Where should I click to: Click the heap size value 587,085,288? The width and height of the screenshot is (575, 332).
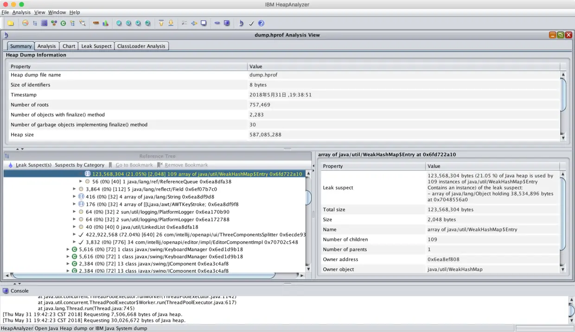pos(265,135)
